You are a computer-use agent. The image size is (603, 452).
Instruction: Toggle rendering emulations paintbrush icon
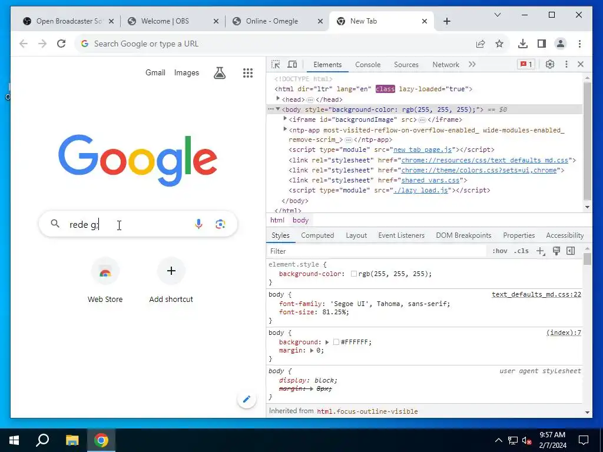tap(556, 251)
